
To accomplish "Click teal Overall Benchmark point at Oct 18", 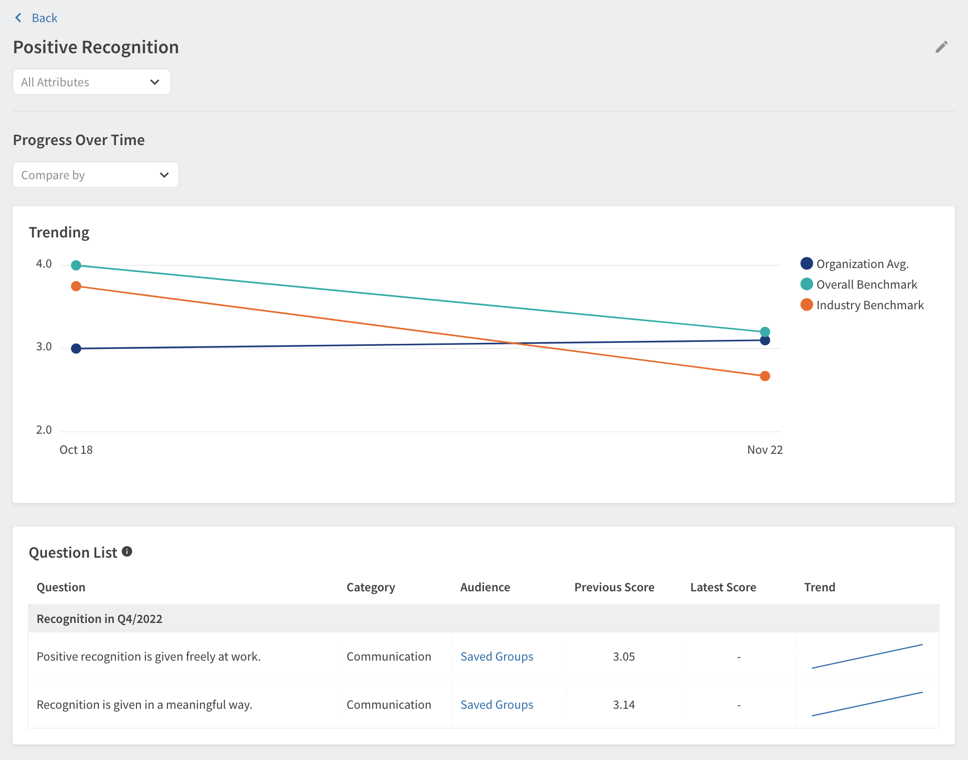I will pyautogui.click(x=76, y=265).
